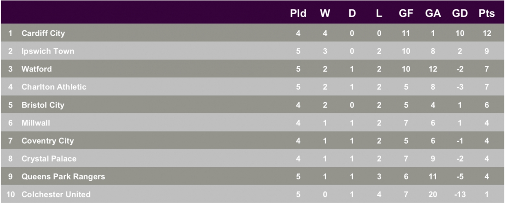The width and height of the screenshot is (505, 203).
Task: Click the Millwall team name
Action: click(x=36, y=123)
